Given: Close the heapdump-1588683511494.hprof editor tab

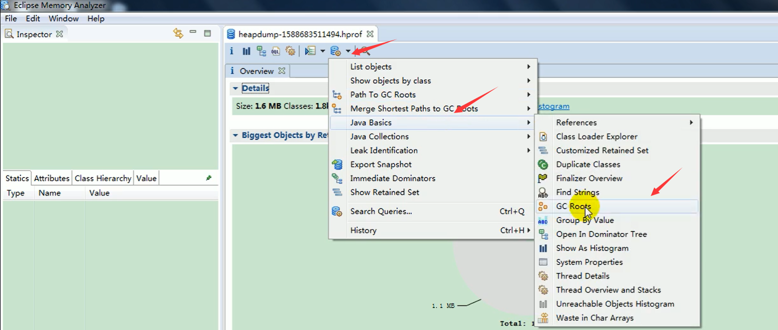Looking at the screenshot, I should pyautogui.click(x=370, y=34).
